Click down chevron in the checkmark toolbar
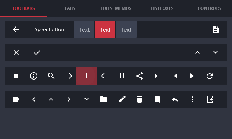 (x=215, y=52)
